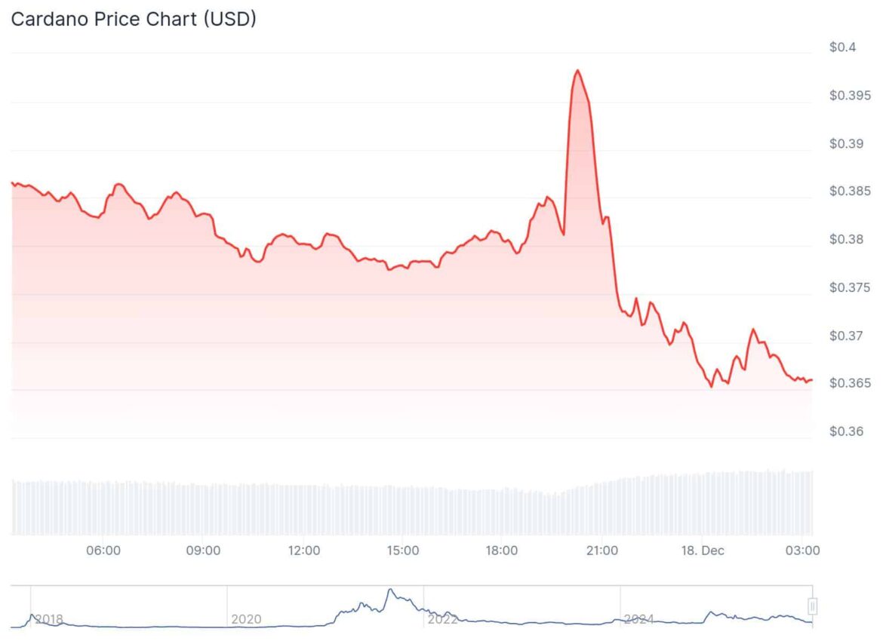Click the navigator range handle
Screen dimensions: 883x644
tap(813, 606)
